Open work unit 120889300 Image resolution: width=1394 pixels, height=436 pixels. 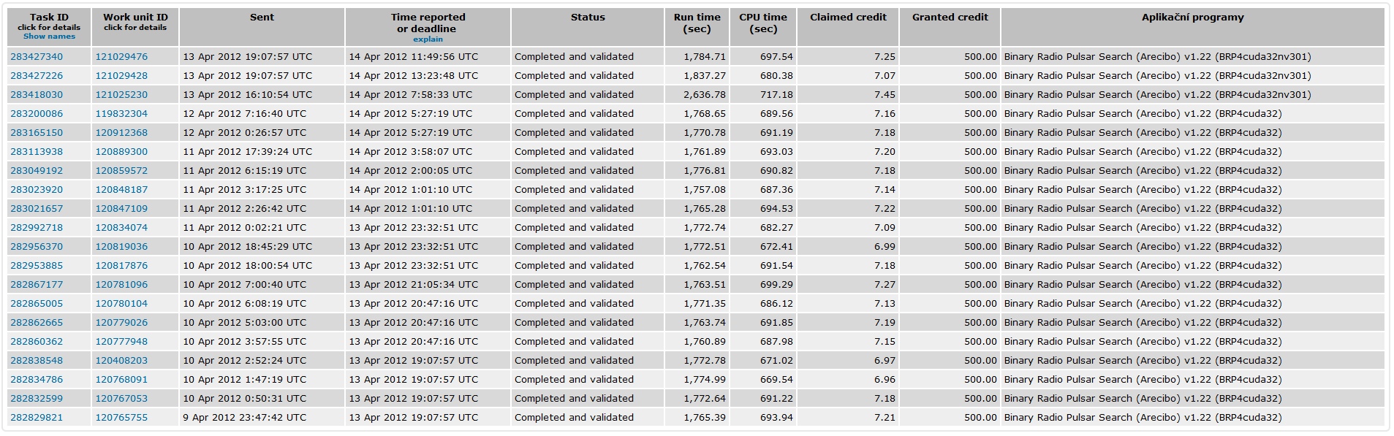coord(121,152)
